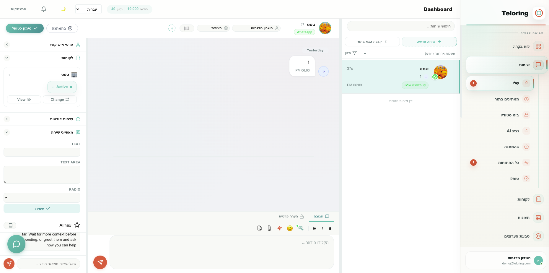Click the קו תמיכה שלנו label tag

[415, 85]
